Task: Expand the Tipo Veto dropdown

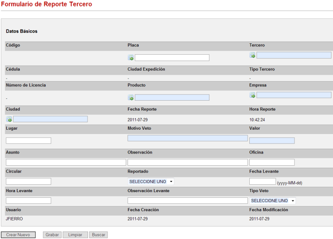Action: coord(272,200)
